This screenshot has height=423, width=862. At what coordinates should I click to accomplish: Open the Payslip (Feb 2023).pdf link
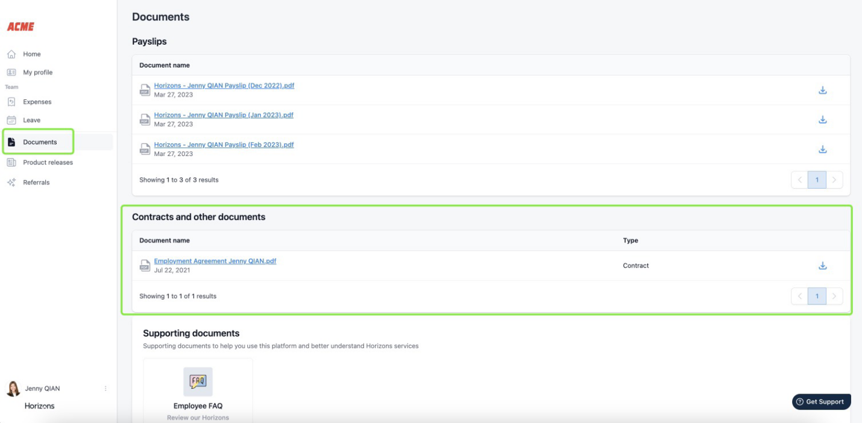224,145
